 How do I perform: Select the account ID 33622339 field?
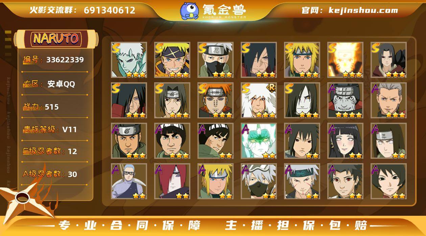55,60
